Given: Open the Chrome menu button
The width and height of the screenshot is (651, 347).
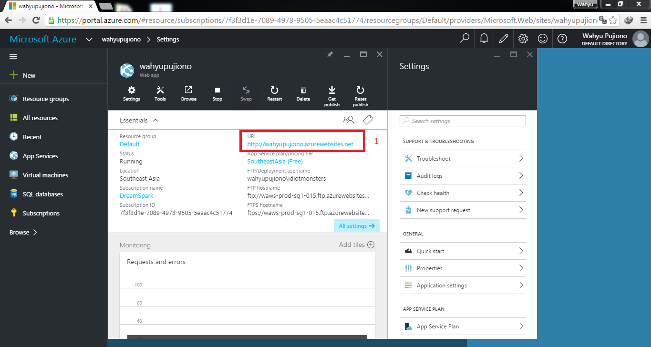Looking at the screenshot, I should pyautogui.click(x=642, y=20).
